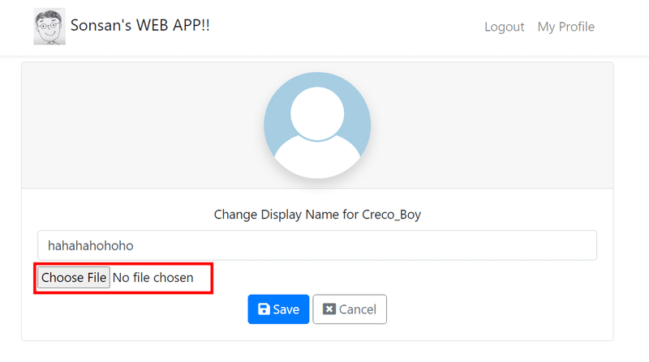Save the profile changes
649x362 pixels.
278,309
